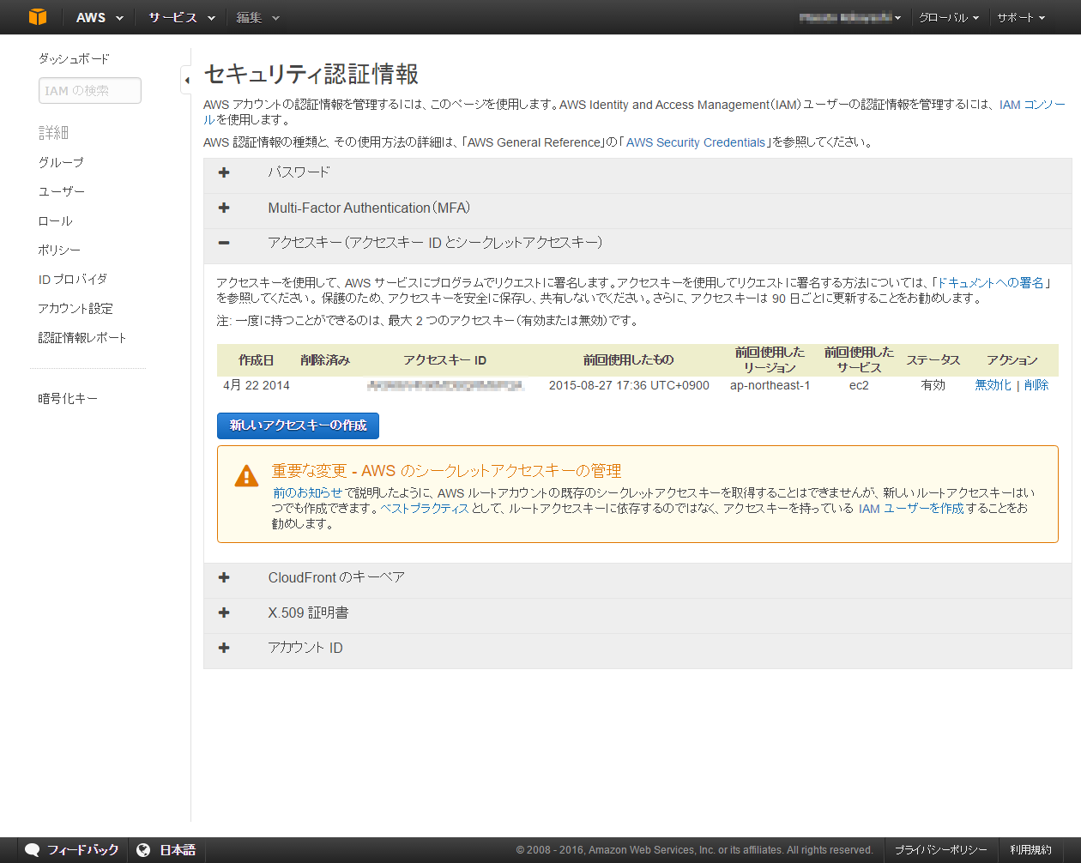Open the ベストプラクティス link
Viewport: 1081px width, 863px height.
click(x=425, y=508)
